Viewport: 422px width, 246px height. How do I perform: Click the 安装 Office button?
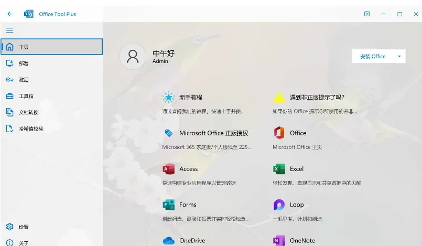coord(373,57)
